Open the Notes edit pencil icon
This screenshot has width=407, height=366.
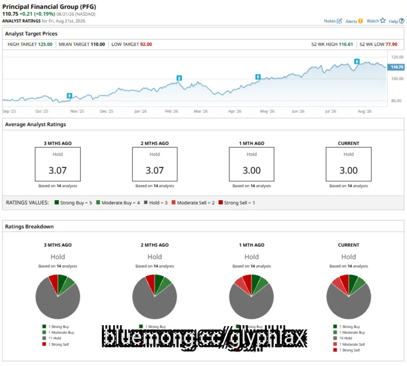tap(339, 21)
